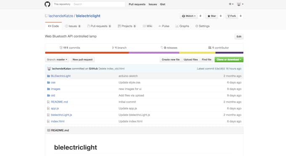Focus the repository search field

98,4
